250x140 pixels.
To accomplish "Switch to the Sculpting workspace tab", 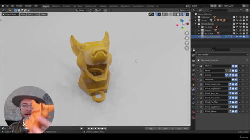I will pos(66,6).
